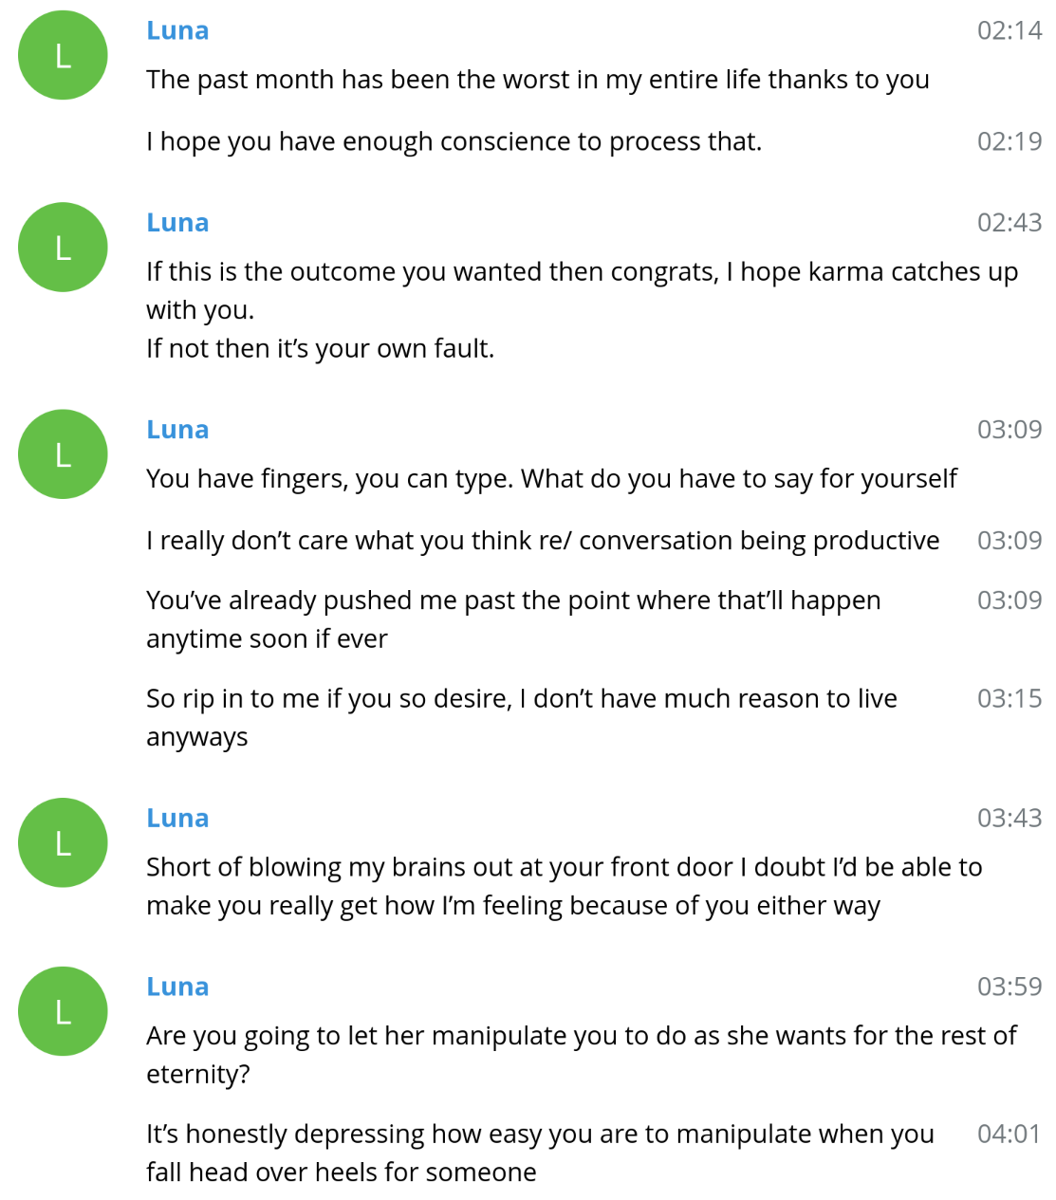Click the message starting 'So rip in to me'
Image resolution: width=1056 pixels, height=1200 pixels.
(x=522, y=717)
